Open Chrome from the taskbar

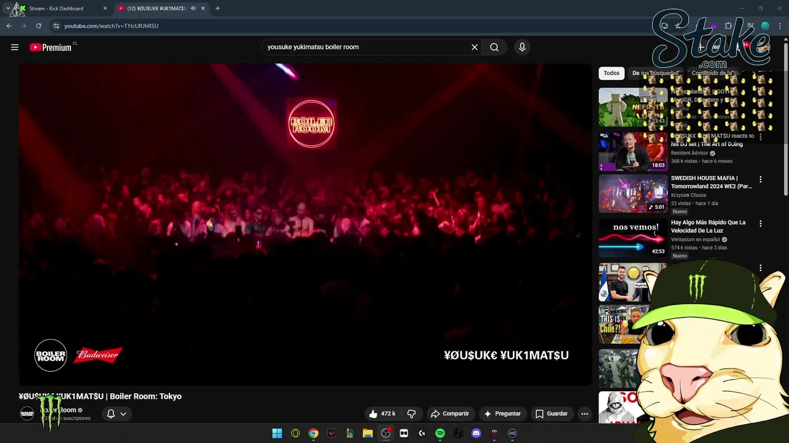314,433
